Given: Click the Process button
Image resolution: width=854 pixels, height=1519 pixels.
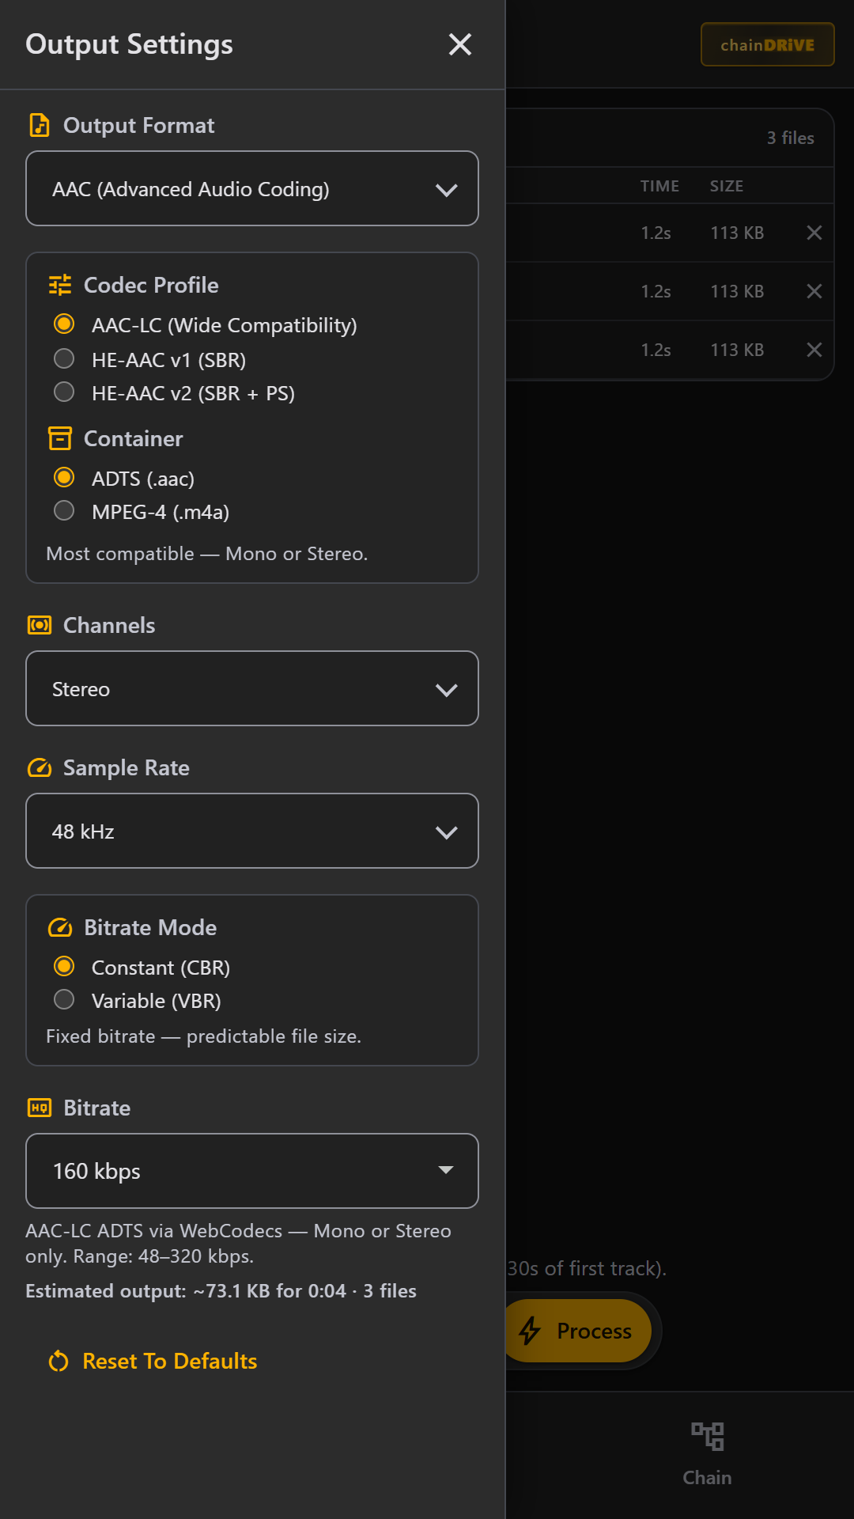Looking at the screenshot, I should click(579, 1331).
